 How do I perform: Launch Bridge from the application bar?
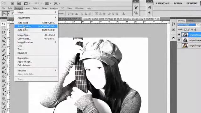(12, 3)
